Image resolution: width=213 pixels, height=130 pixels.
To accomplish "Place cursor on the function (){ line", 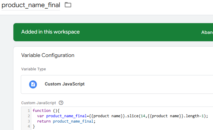I will [x=46, y=111].
